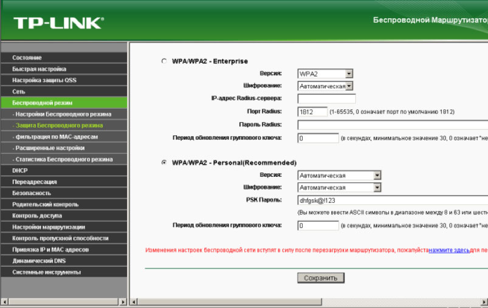
Task: Open Статистика Беспроводного режима submenu
Action: [64, 159]
